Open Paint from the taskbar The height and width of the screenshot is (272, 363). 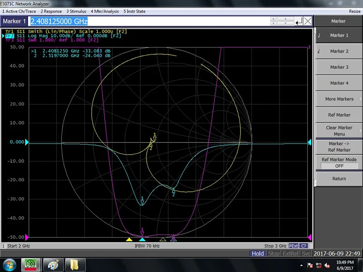pos(53,265)
